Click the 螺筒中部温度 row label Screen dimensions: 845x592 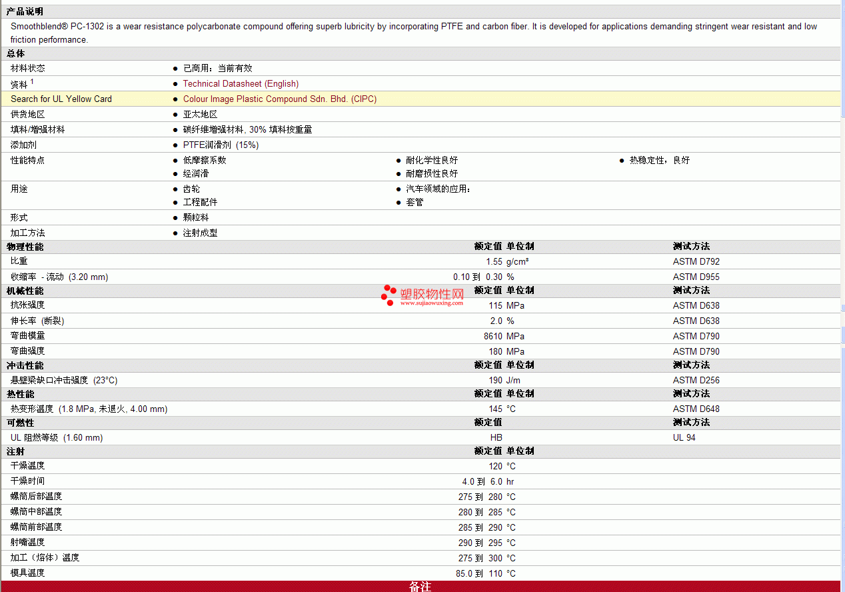point(37,511)
